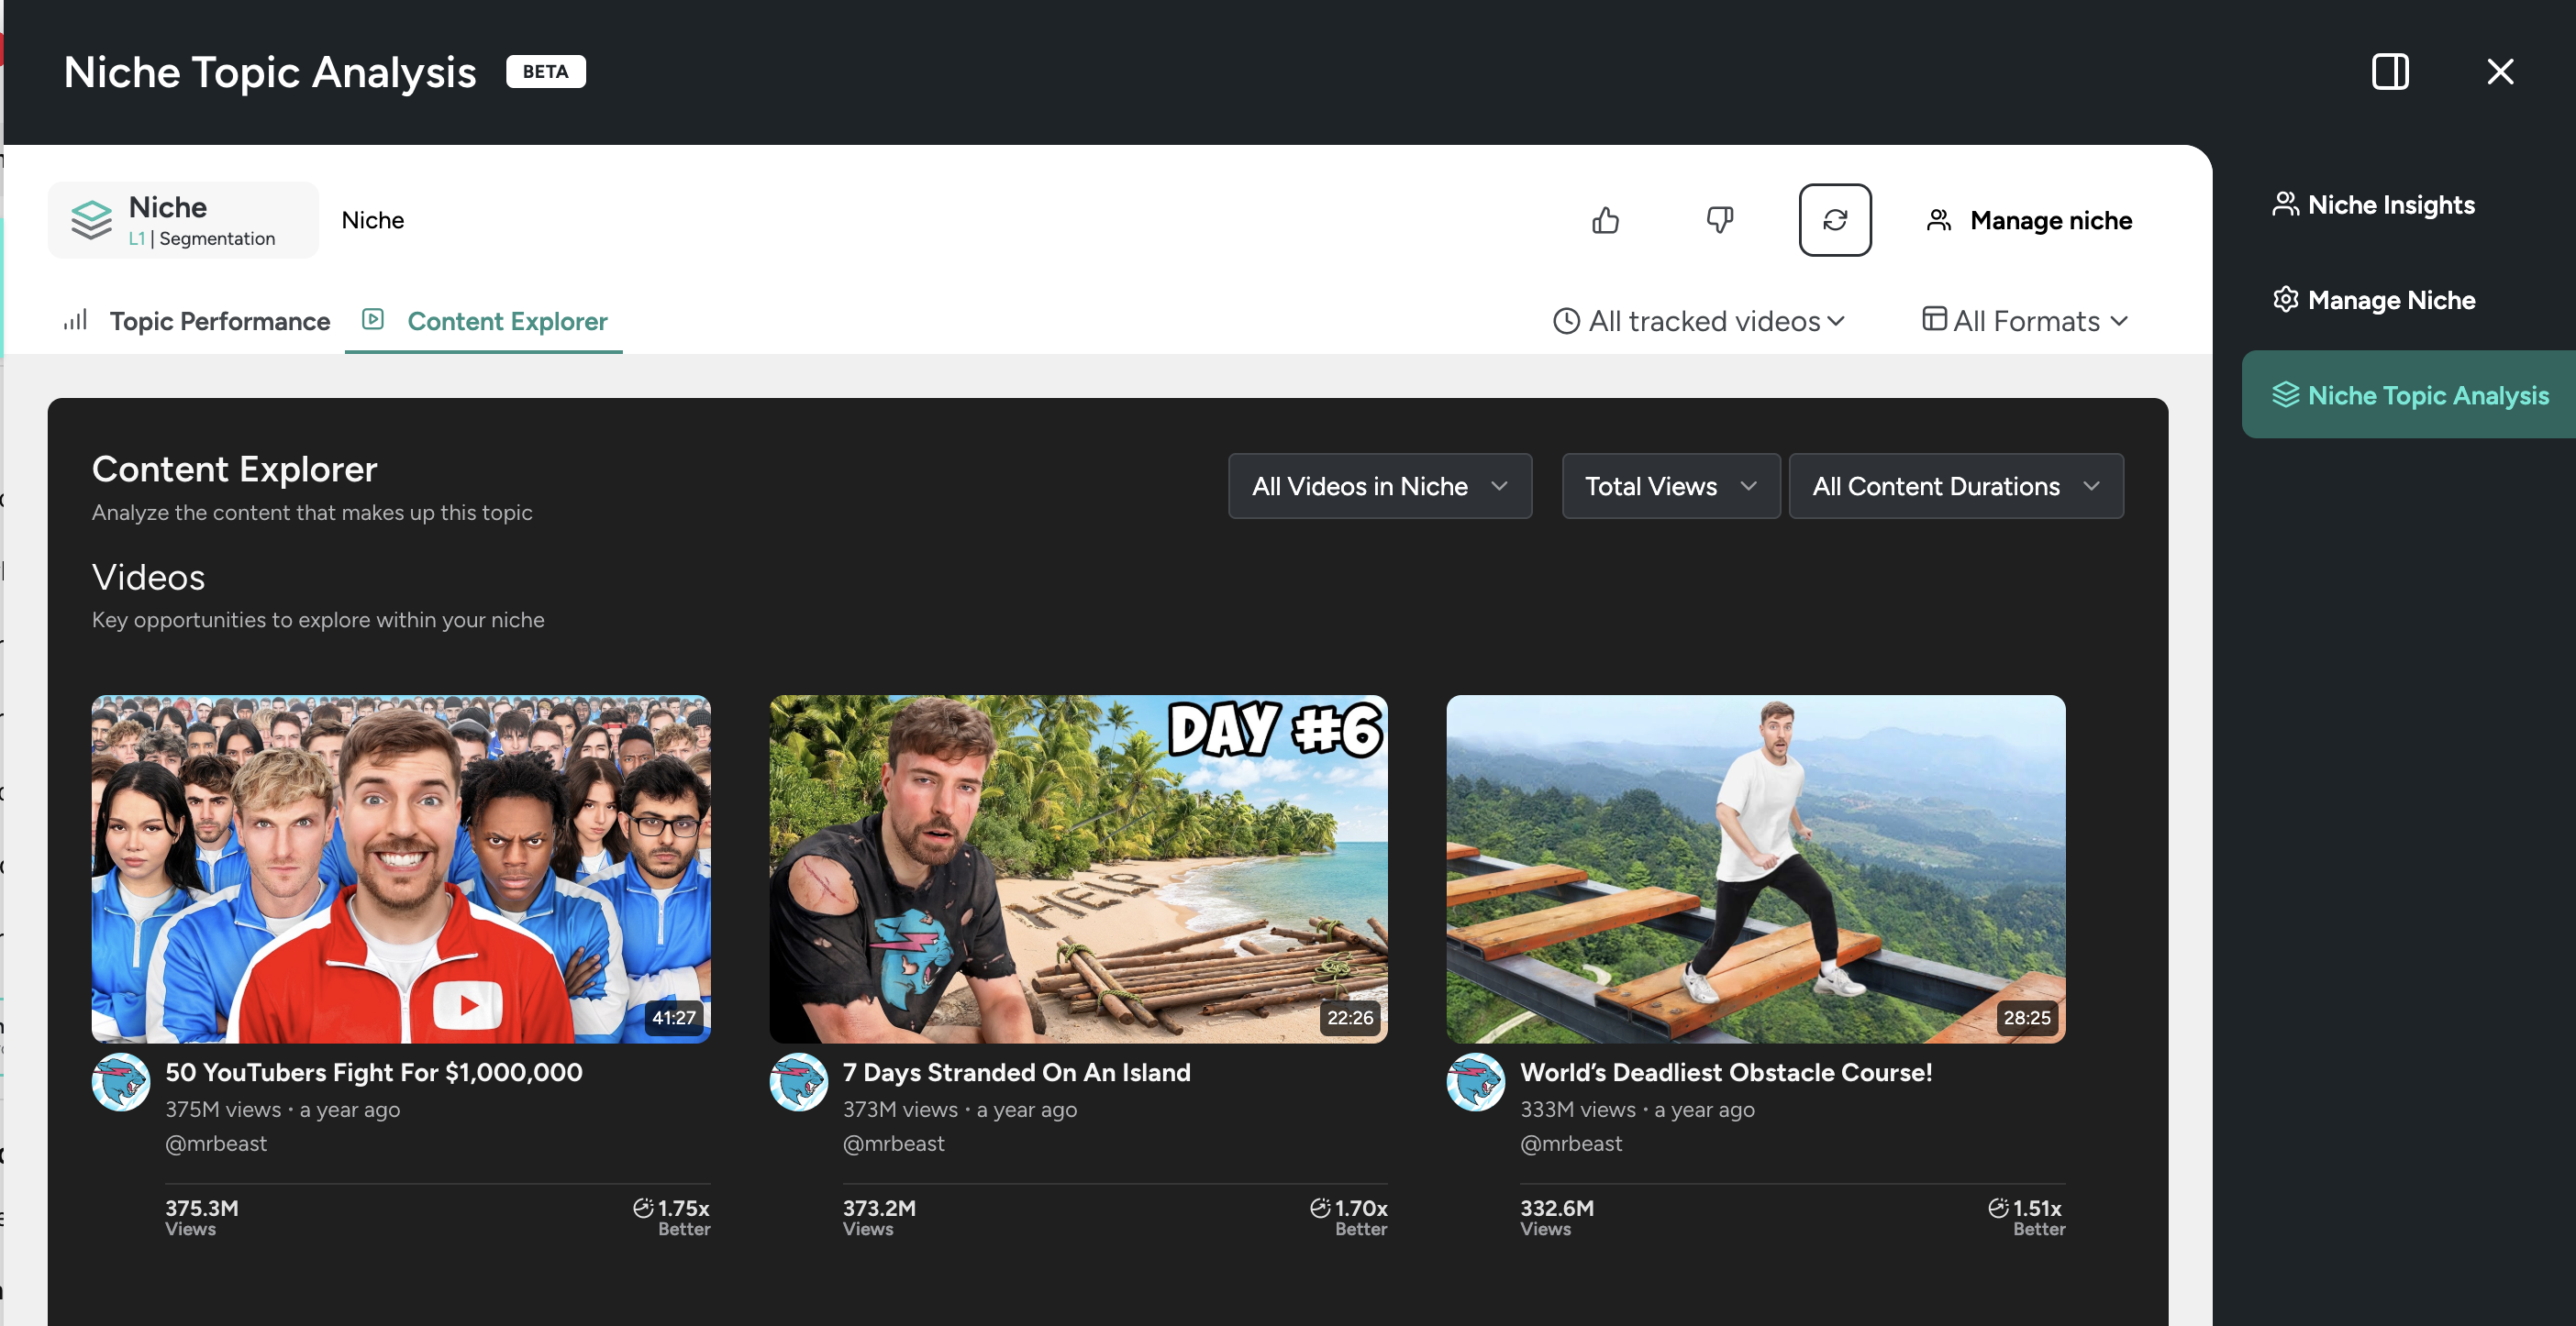Click the Deadliest Obstacle Course video thumbnail

pyautogui.click(x=1755, y=868)
